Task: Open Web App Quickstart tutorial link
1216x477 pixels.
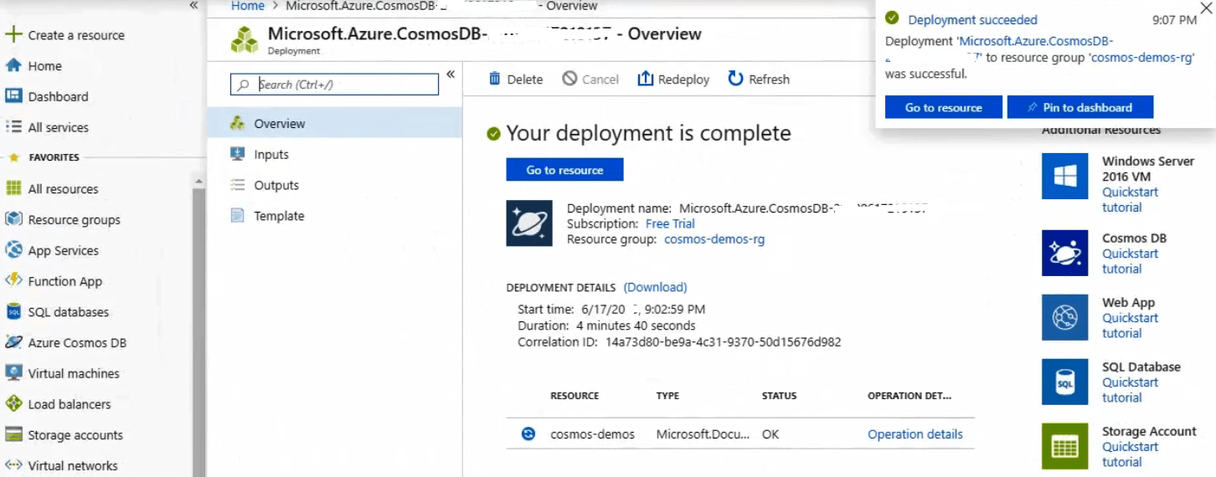Action: (1130, 326)
